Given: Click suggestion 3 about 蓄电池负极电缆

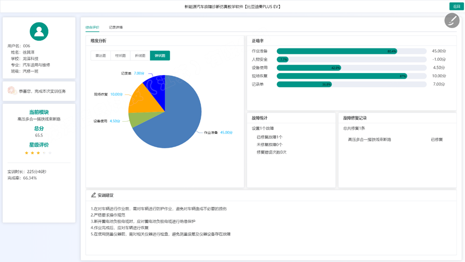Looking at the screenshot, I should pos(143,221).
